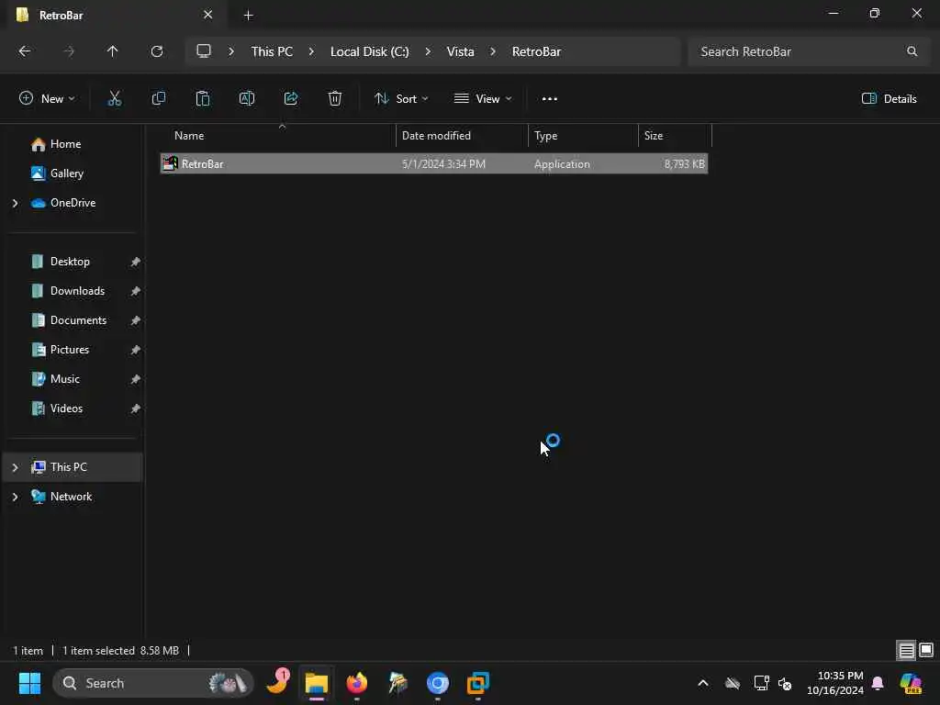
Task: Click the search magnifier icon
Action: pyautogui.click(x=912, y=51)
